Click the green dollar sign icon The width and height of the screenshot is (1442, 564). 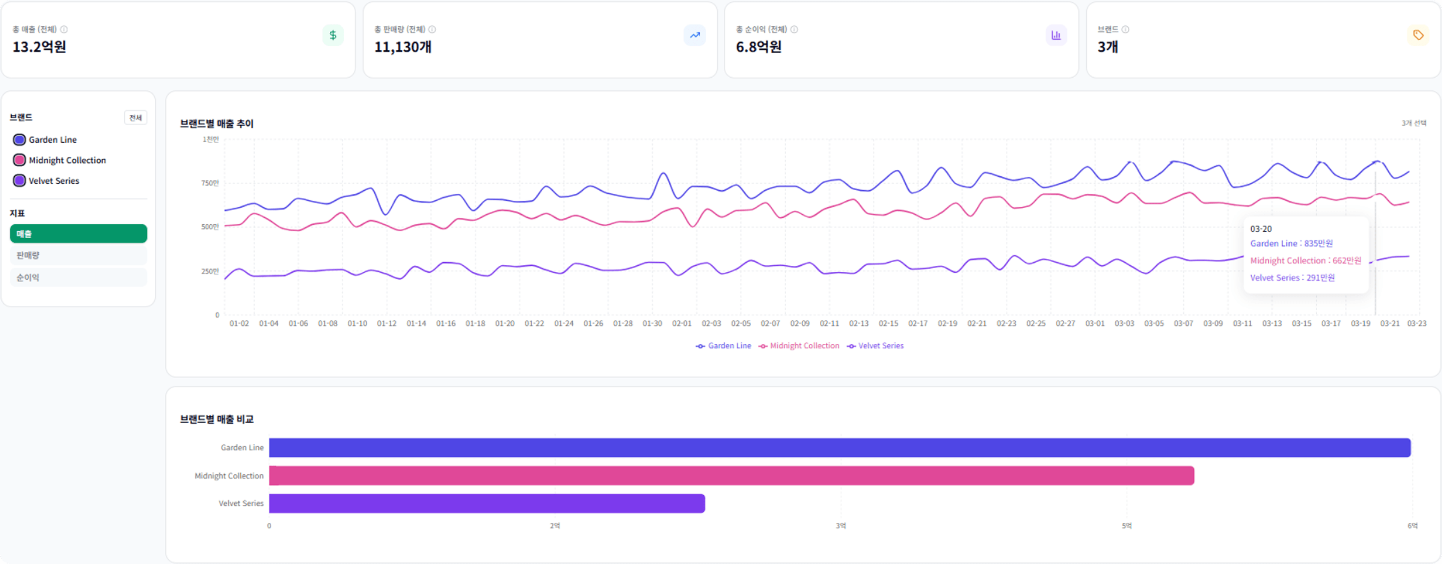point(332,35)
